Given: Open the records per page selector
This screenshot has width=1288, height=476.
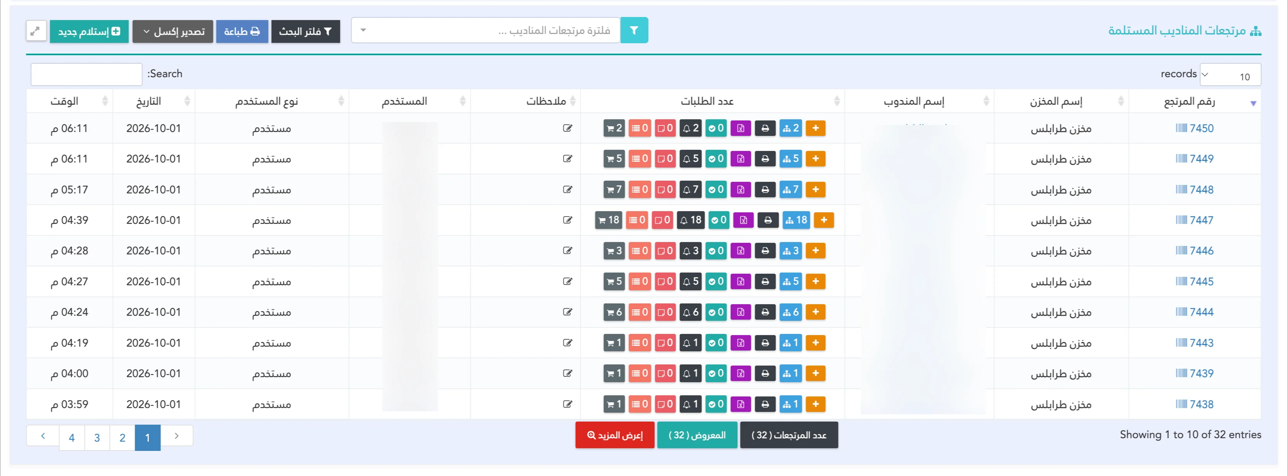Looking at the screenshot, I should 1230,75.
